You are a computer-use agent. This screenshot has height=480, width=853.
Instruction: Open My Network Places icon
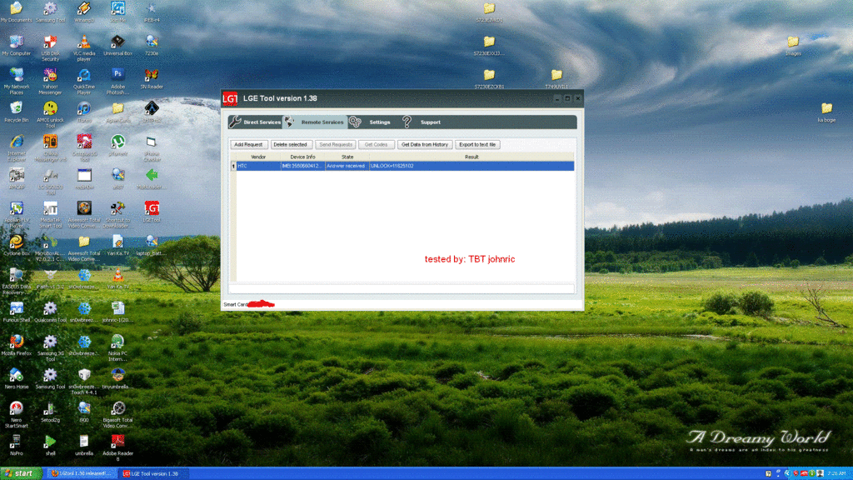tap(17, 82)
